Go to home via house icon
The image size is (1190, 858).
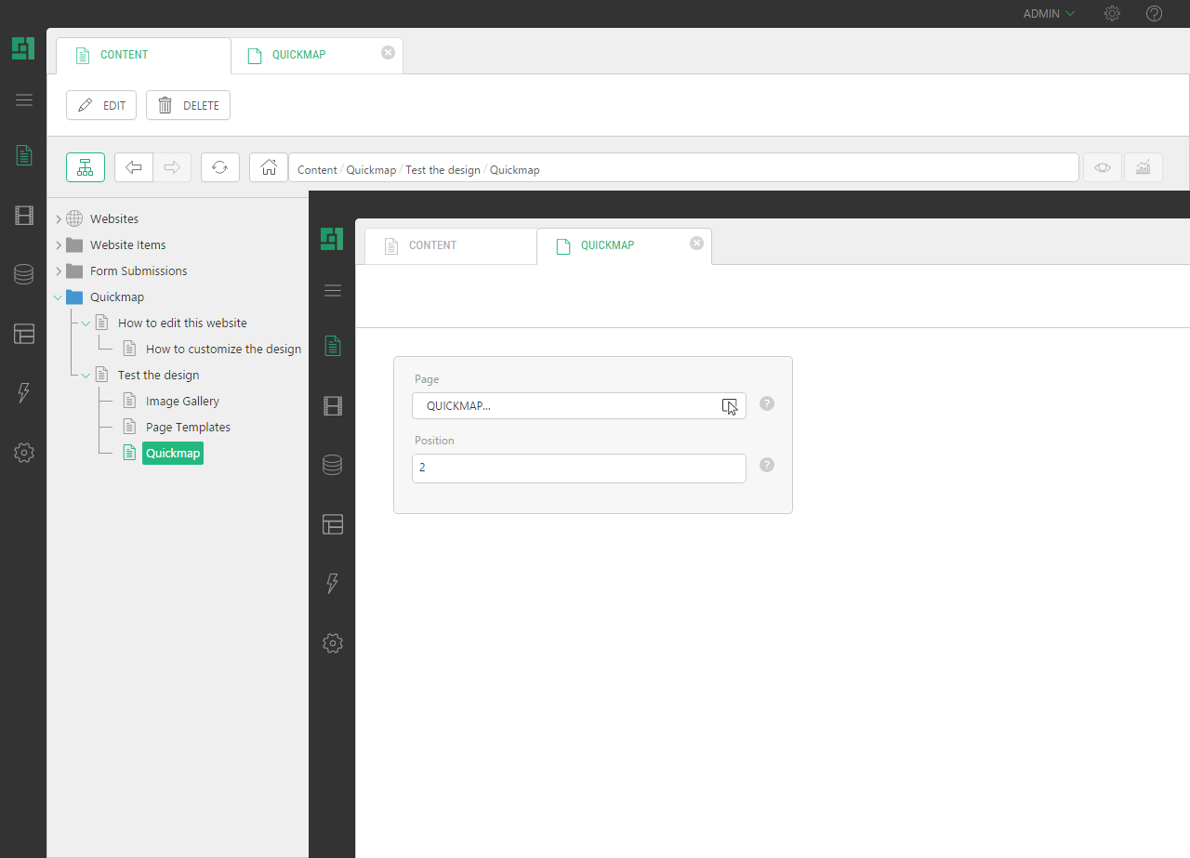pos(269,167)
